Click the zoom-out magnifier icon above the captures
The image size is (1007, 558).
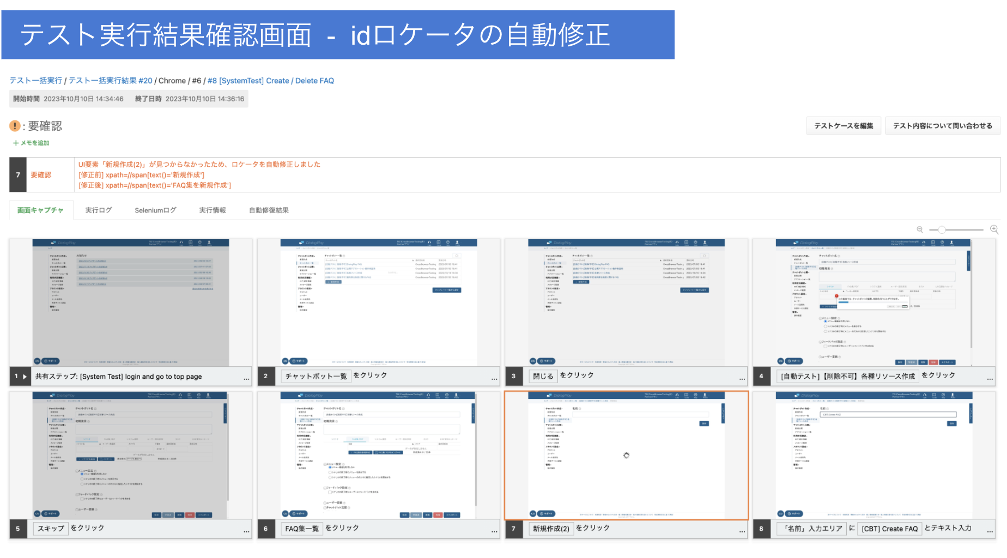pos(920,229)
